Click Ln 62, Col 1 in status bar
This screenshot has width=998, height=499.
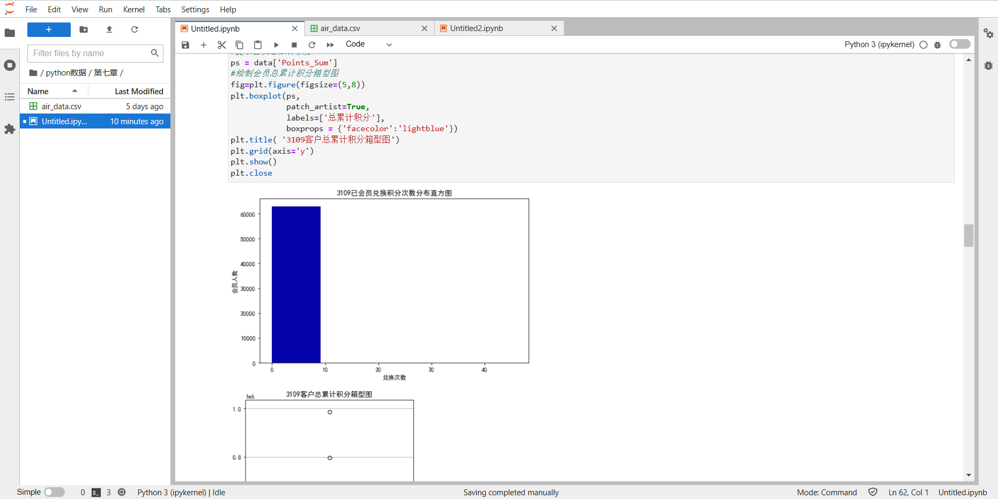(x=908, y=493)
